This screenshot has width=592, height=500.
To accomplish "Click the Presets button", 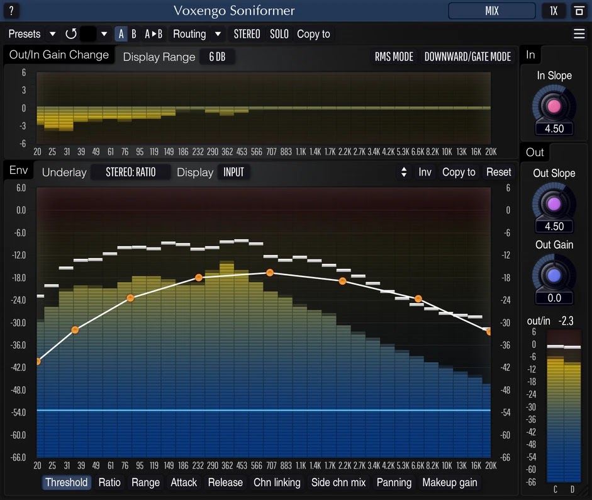I will 25,34.
